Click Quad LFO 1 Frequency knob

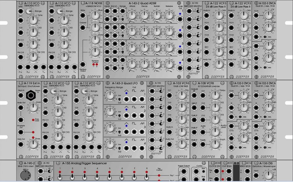click(110, 95)
